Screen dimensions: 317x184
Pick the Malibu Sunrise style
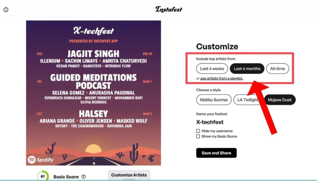pos(214,100)
